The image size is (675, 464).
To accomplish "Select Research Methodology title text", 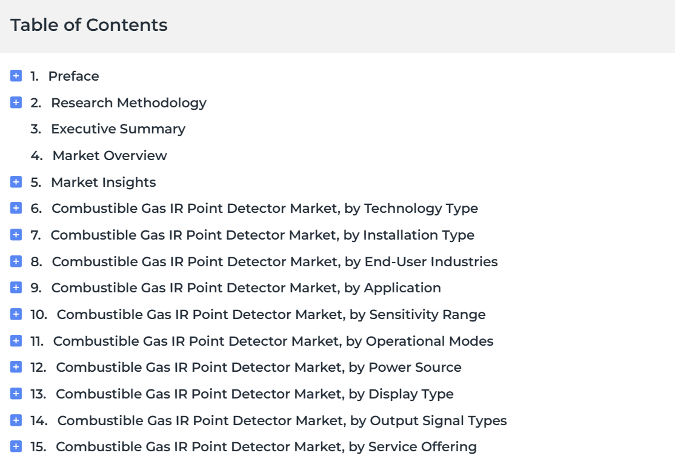I will coord(128,103).
